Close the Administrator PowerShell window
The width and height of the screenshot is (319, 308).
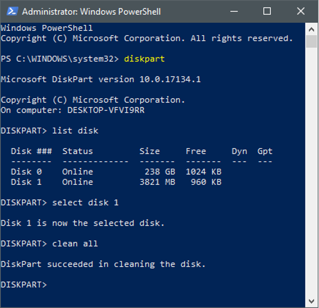pyautogui.click(x=301, y=11)
